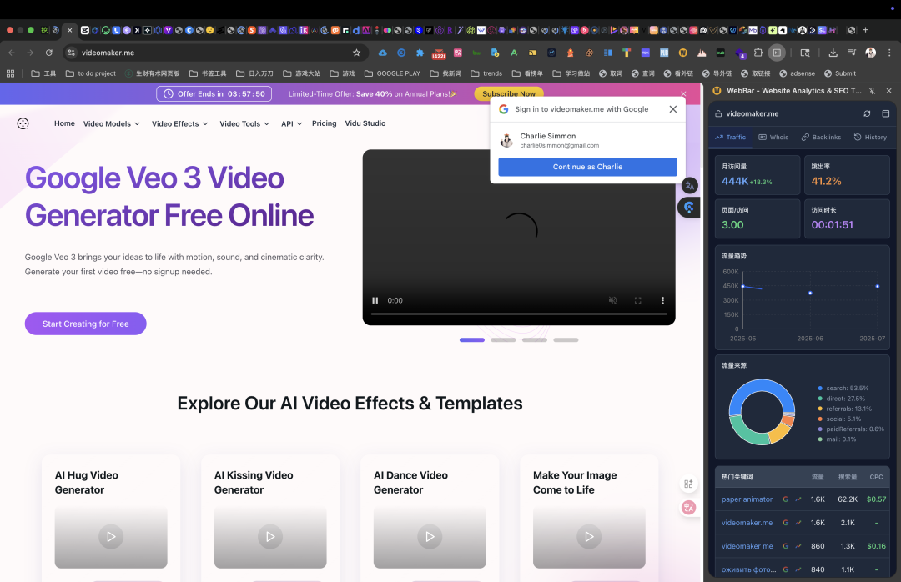This screenshot has width=901, height=582.
Task: Open the extensions puzzle icon
Action: pos(758,53)
